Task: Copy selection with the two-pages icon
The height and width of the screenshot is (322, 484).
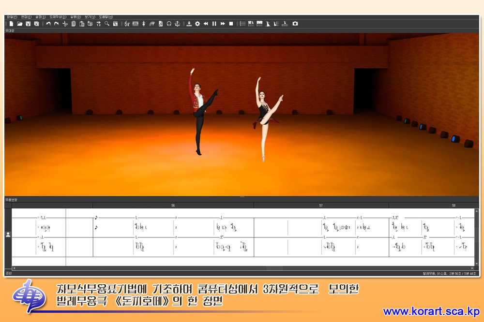Action: point(74,24)
